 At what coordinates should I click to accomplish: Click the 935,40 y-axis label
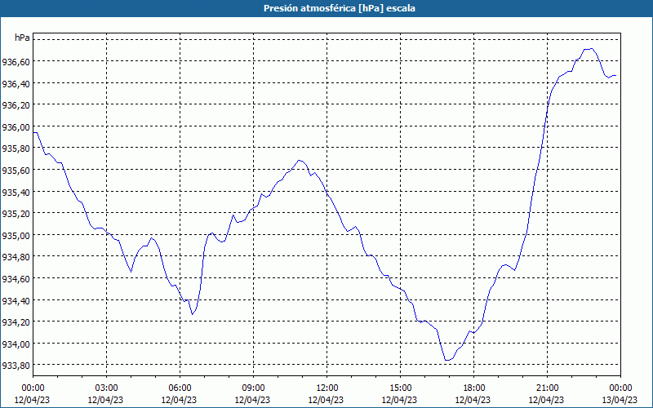[x=16, y=193]
